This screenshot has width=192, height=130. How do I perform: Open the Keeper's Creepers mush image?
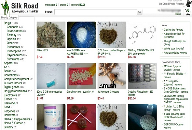pyautogui.click(x=112, y=76)
